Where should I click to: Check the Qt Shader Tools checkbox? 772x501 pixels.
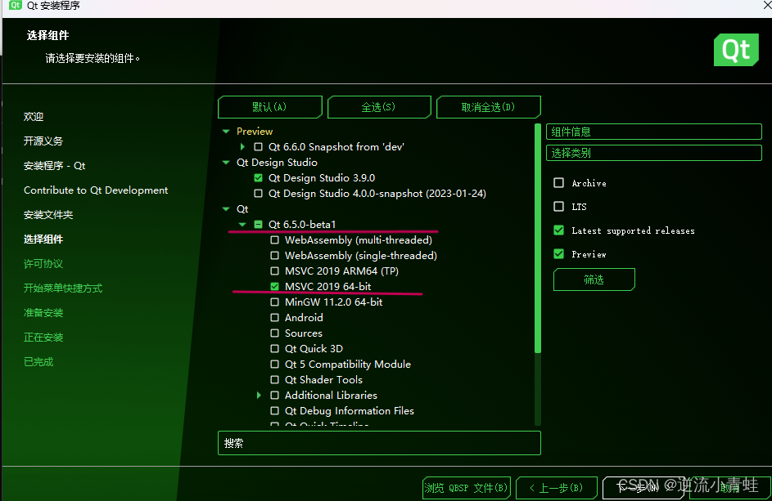point(275,379)
